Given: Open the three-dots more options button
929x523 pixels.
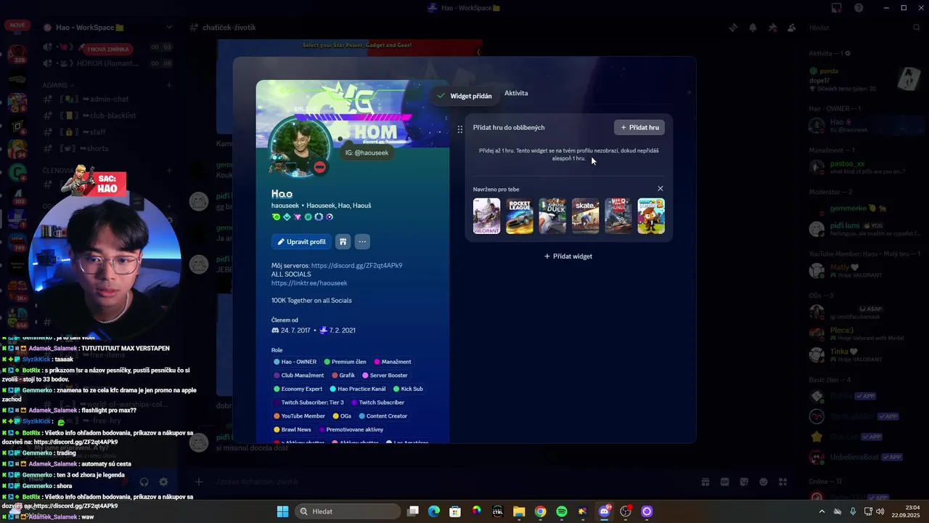Looking at the screenshot, I should 362,242.
